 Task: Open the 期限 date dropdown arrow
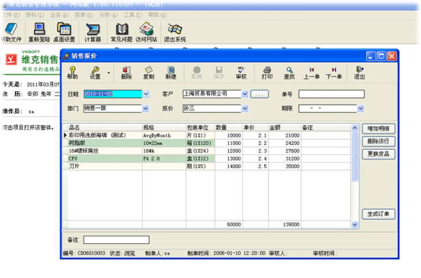click(361, 108)
